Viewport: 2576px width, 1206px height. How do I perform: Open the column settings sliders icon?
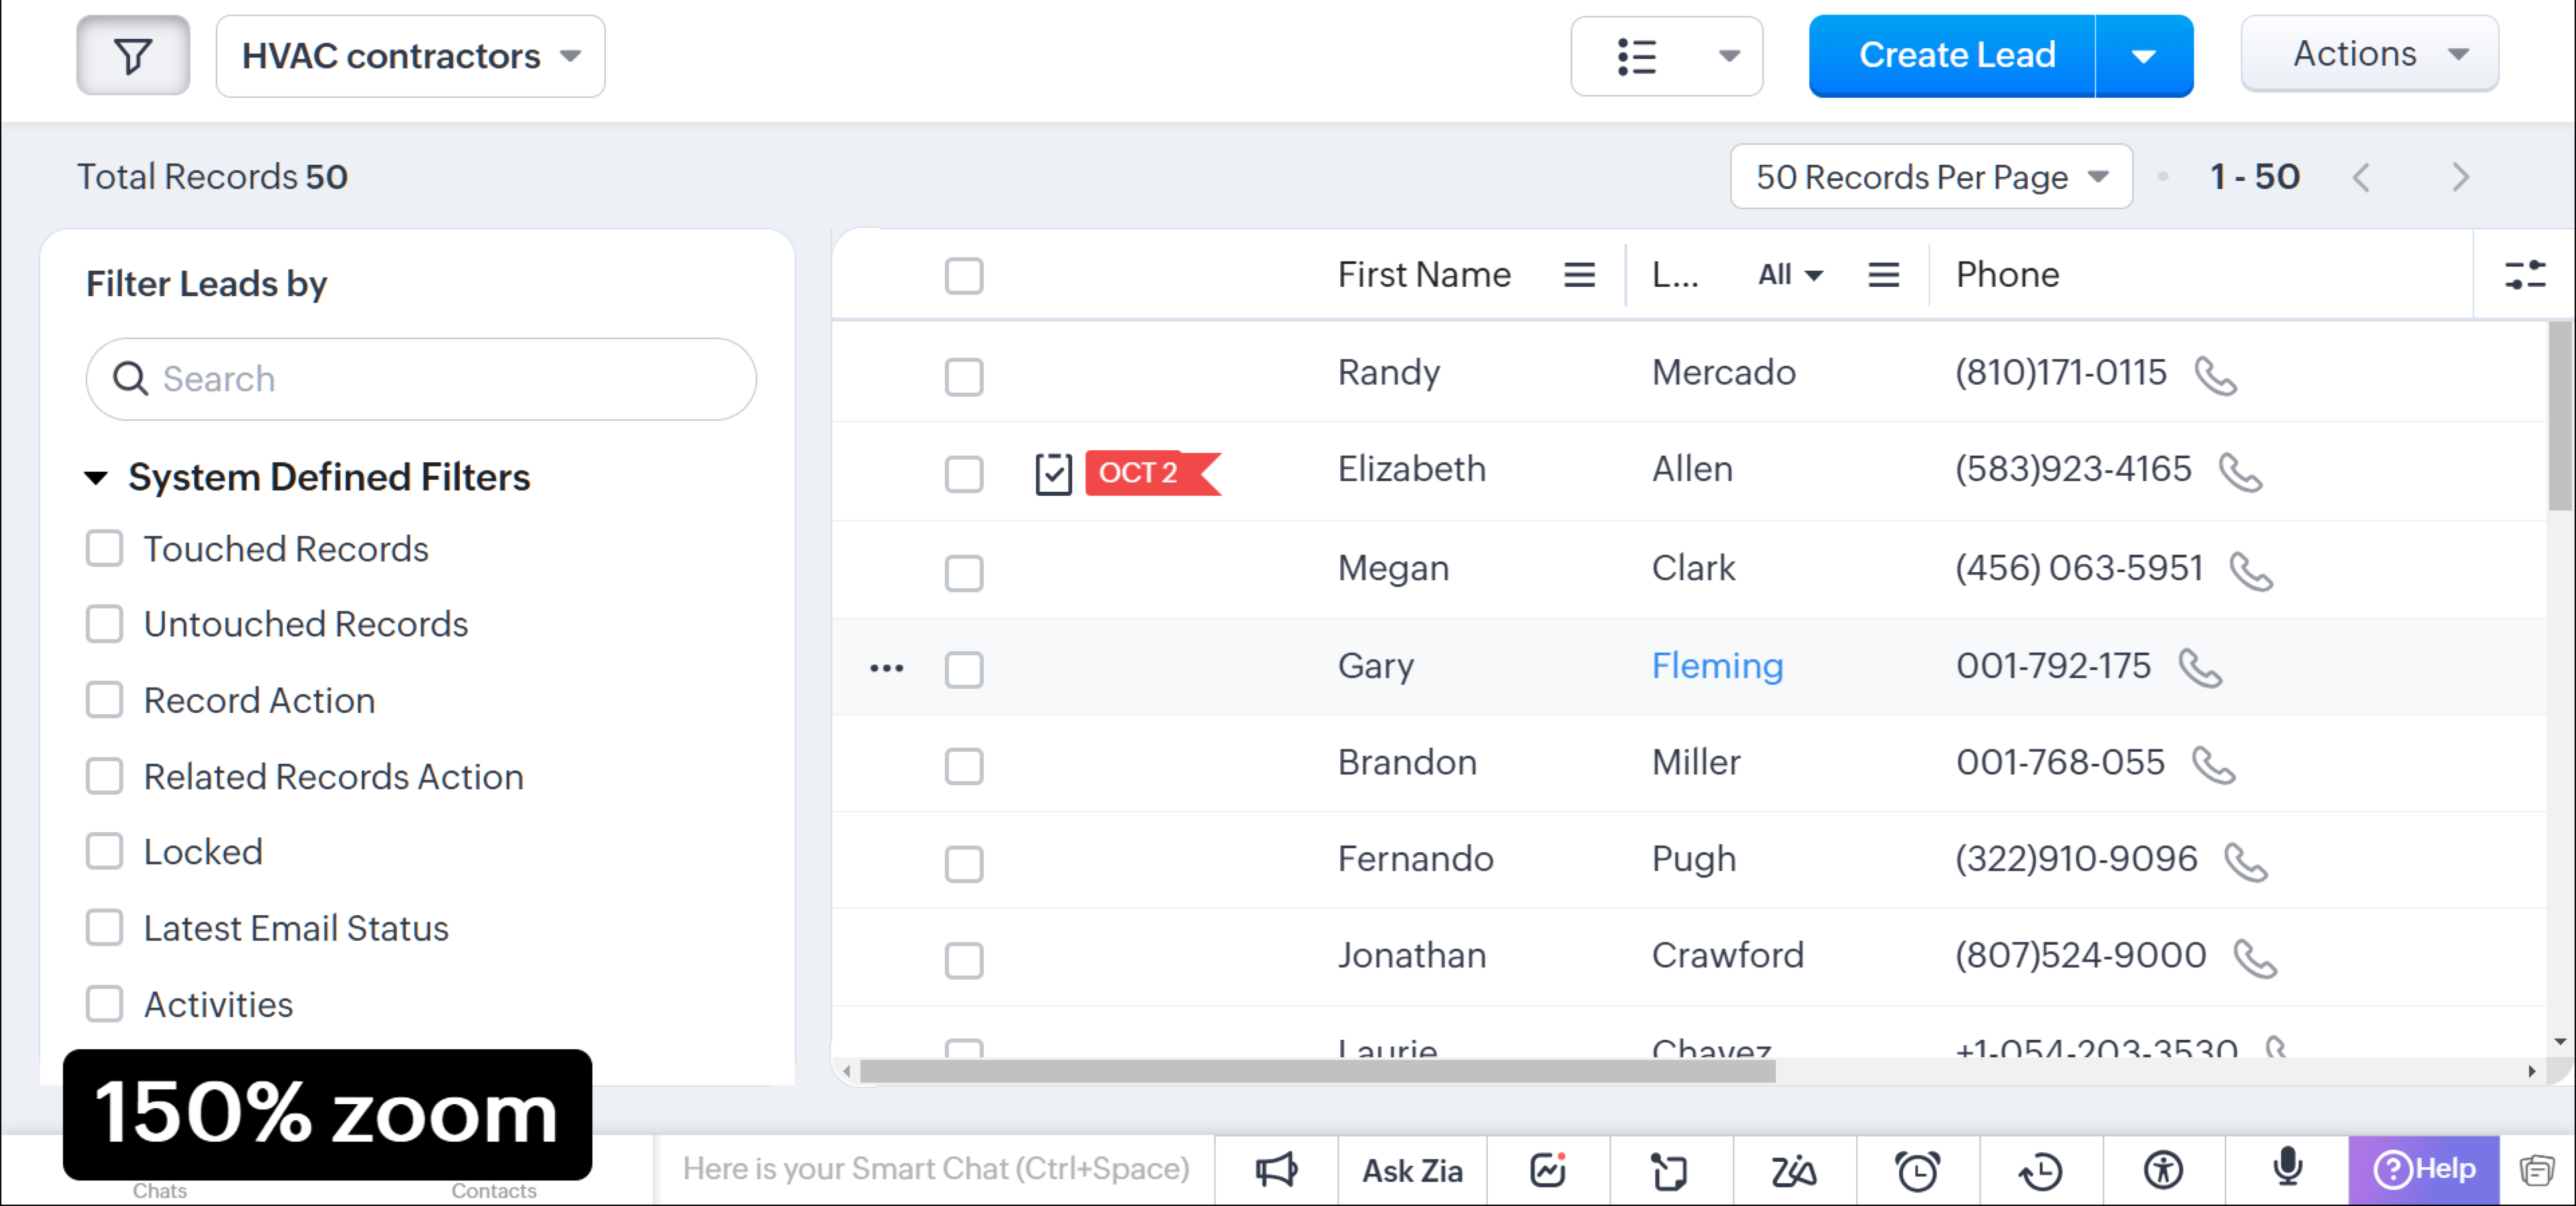pyautogui.click(x=2524, y=275)
